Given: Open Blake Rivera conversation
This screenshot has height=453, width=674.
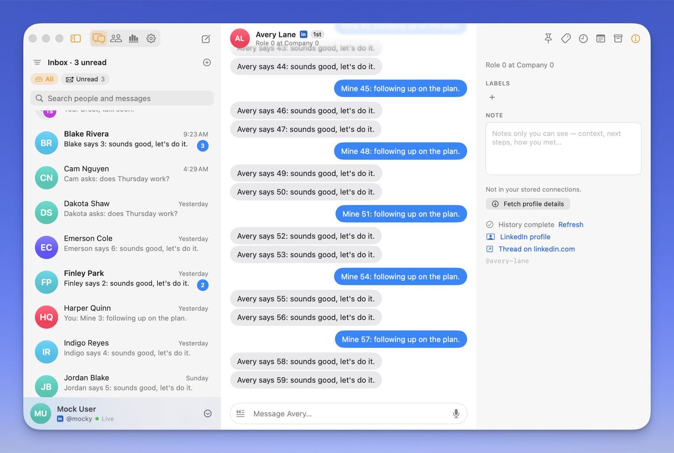Looking at the screenshot, I should [122, 142].
